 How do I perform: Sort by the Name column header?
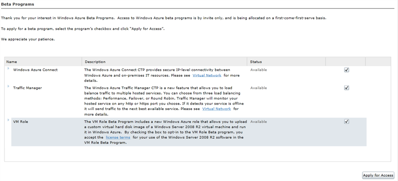pyautogui.click(x=12, y=62)
